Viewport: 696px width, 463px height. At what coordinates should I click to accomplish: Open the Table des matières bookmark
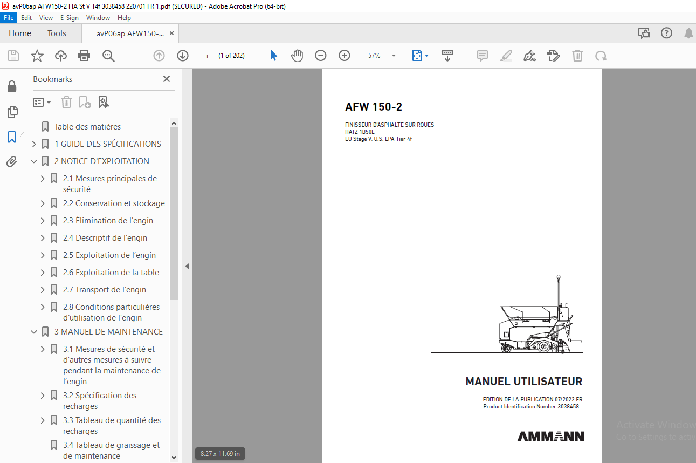pyautogui.click(x=87, y=127)
